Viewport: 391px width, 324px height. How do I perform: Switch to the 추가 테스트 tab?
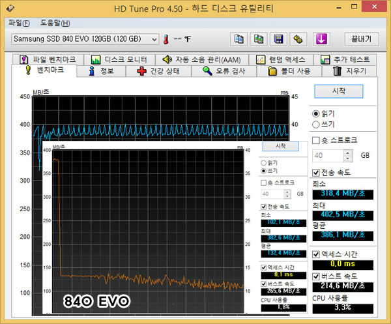pyautogui.click(x=345, y=59)
